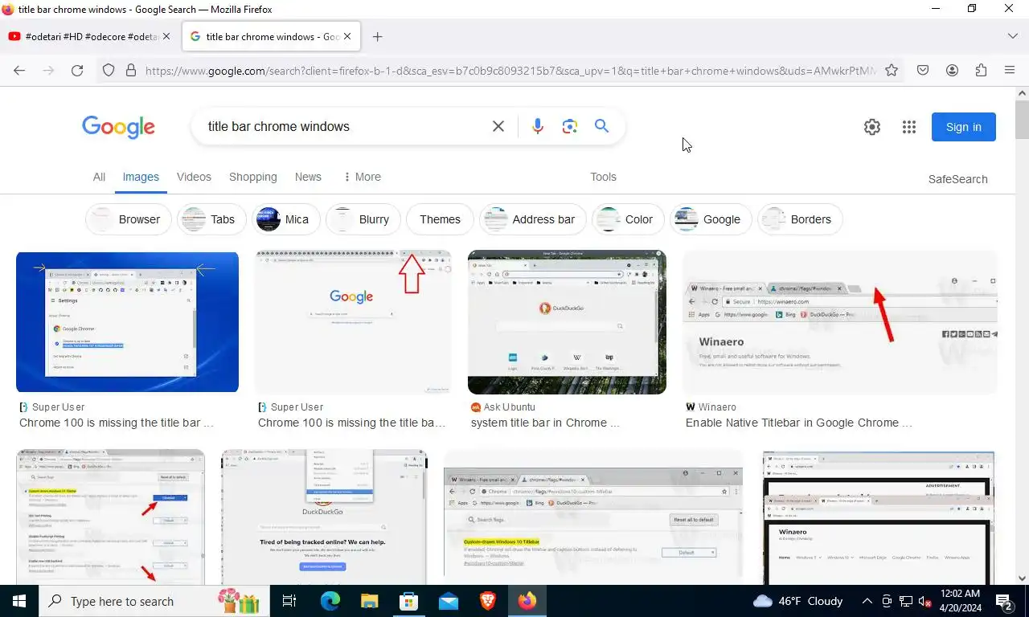Launch Brave browser from taskbar
Screen dimensions: 1029x617
[x=487, y=601]
